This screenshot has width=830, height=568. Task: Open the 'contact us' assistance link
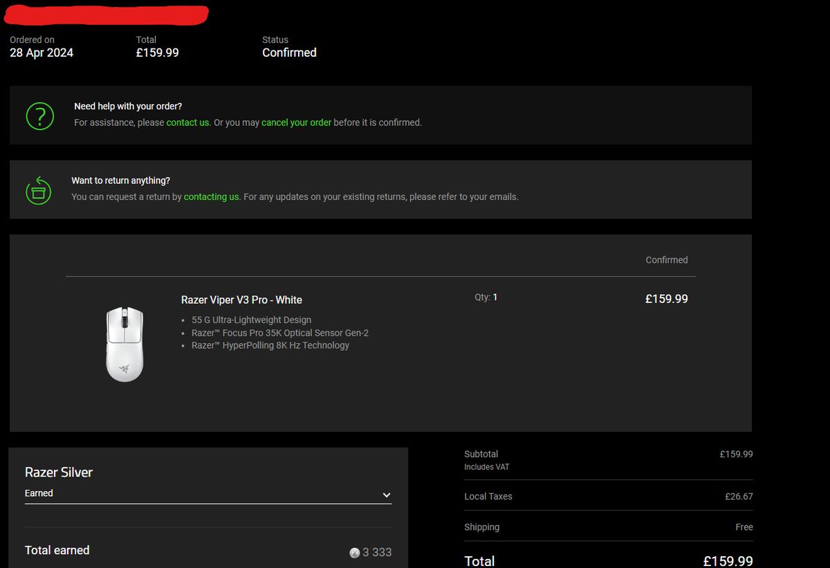(188, 122)
